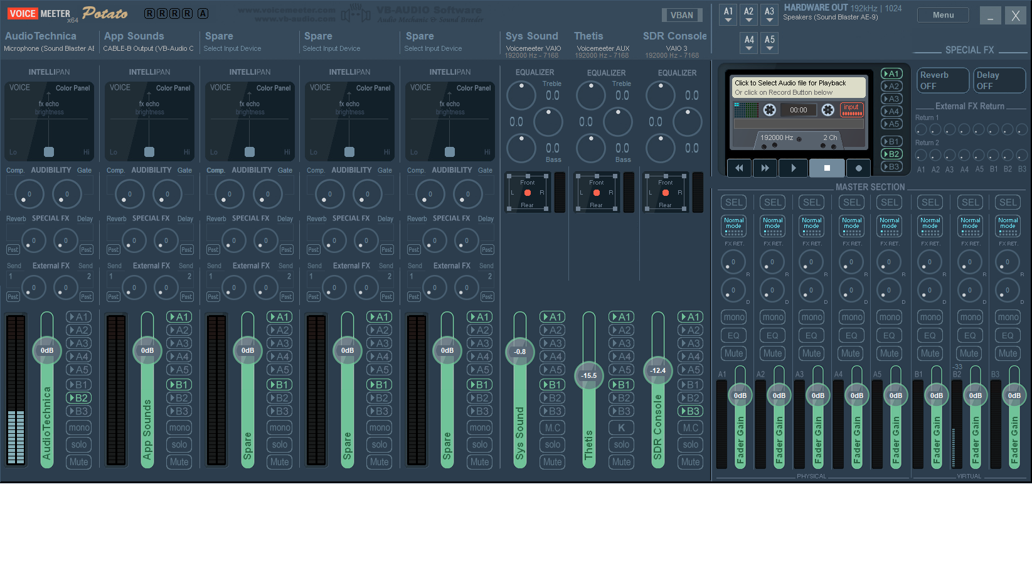Open the A5 hardware out device dropdown
This screenshot has height=565, width=1032.
pyautogui.click(x=770, y=43)
